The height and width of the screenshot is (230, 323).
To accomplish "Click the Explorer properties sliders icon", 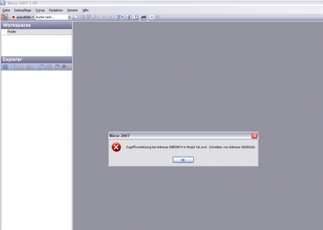I will coord(49,67).
